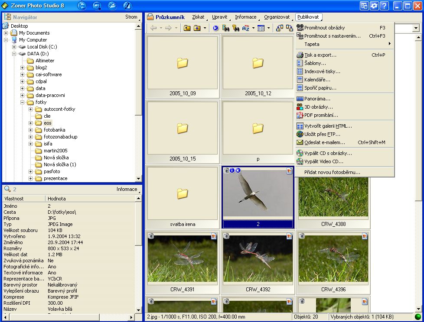
Task: Open the help question mark button
Action: pos(384,6)
